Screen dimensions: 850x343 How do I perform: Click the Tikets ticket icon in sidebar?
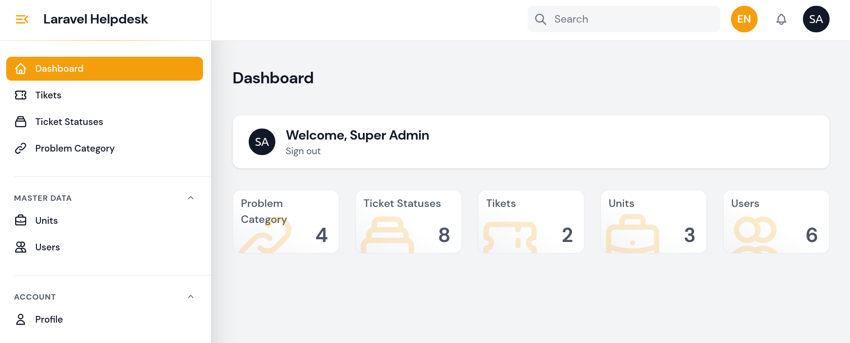click(20, 95)
